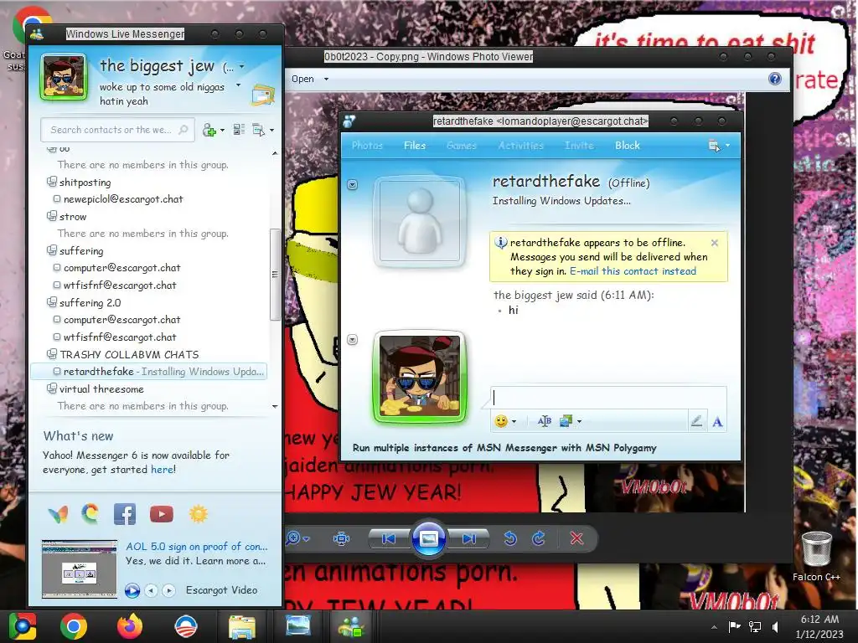
Task: Collapse the strow group
Action: pos(51,216)
